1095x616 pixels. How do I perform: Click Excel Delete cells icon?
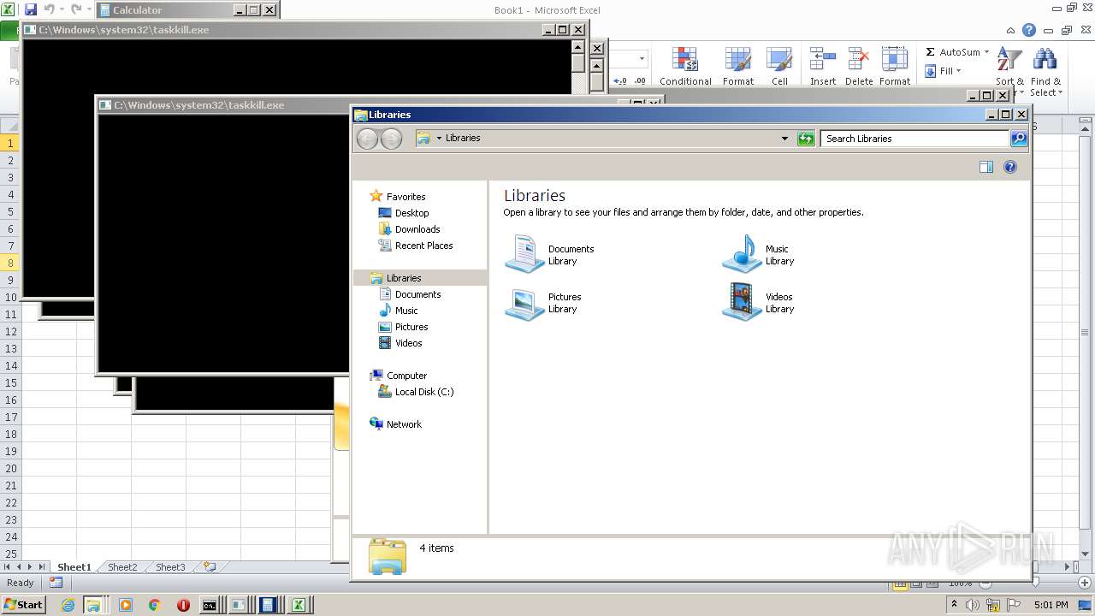click(x=858, y=60)
